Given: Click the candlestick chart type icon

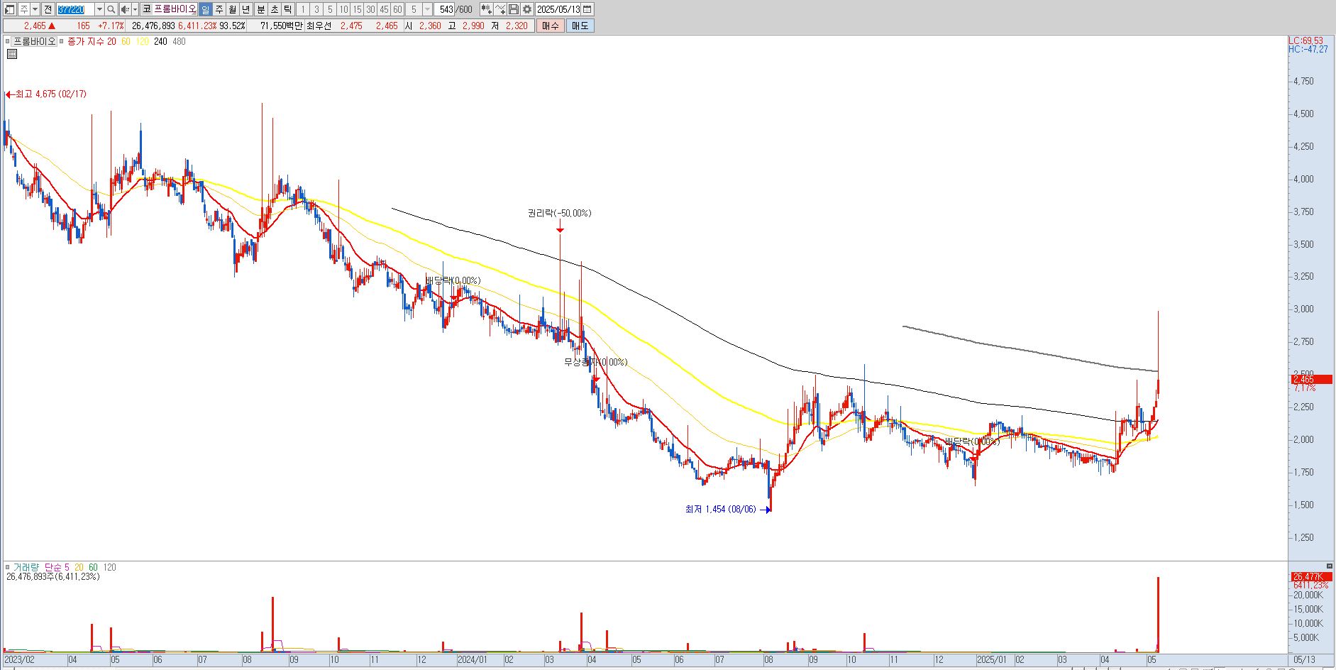Looking at the screenshot, I should click(x=487, y=9).
